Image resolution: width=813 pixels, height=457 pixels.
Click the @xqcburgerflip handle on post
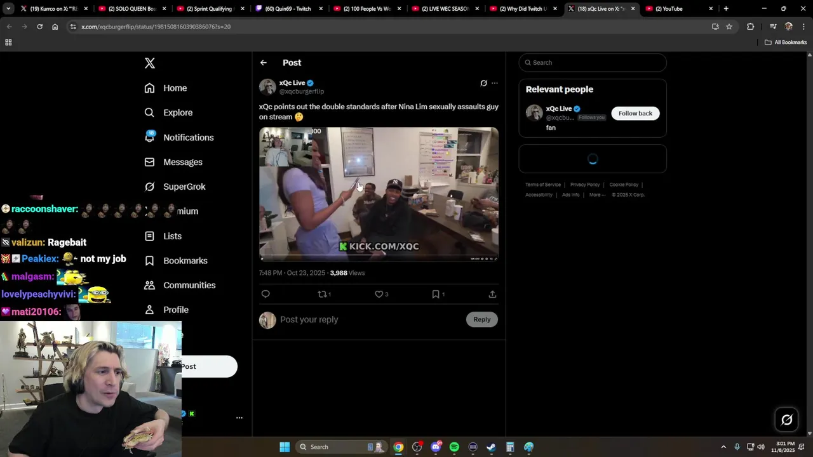point(302,91)
